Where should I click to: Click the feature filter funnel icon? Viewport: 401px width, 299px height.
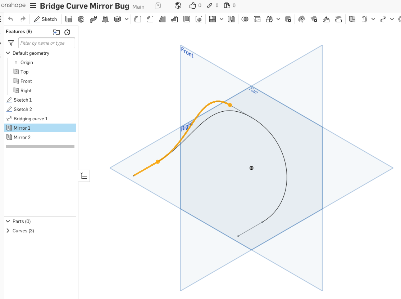[x=11, y=43]
